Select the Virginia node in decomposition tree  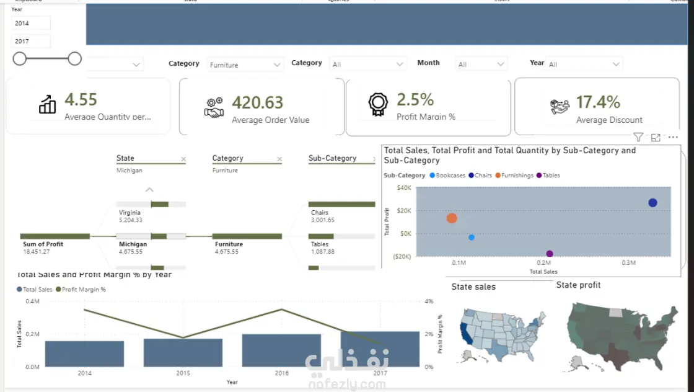(x=151, y=212)
